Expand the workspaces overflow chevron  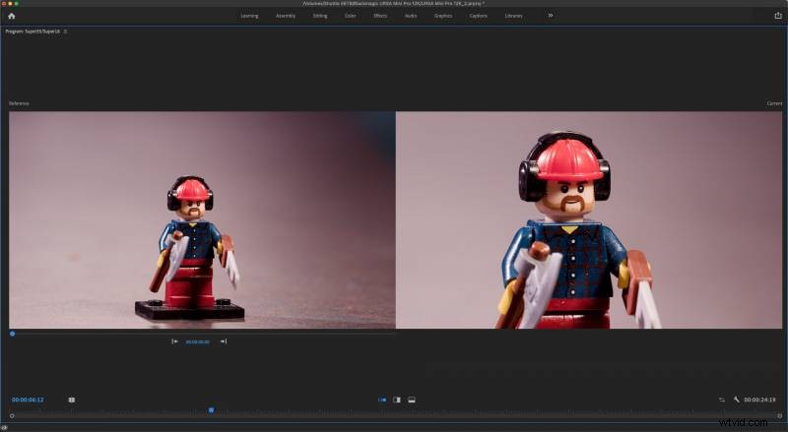pos(551,16)
